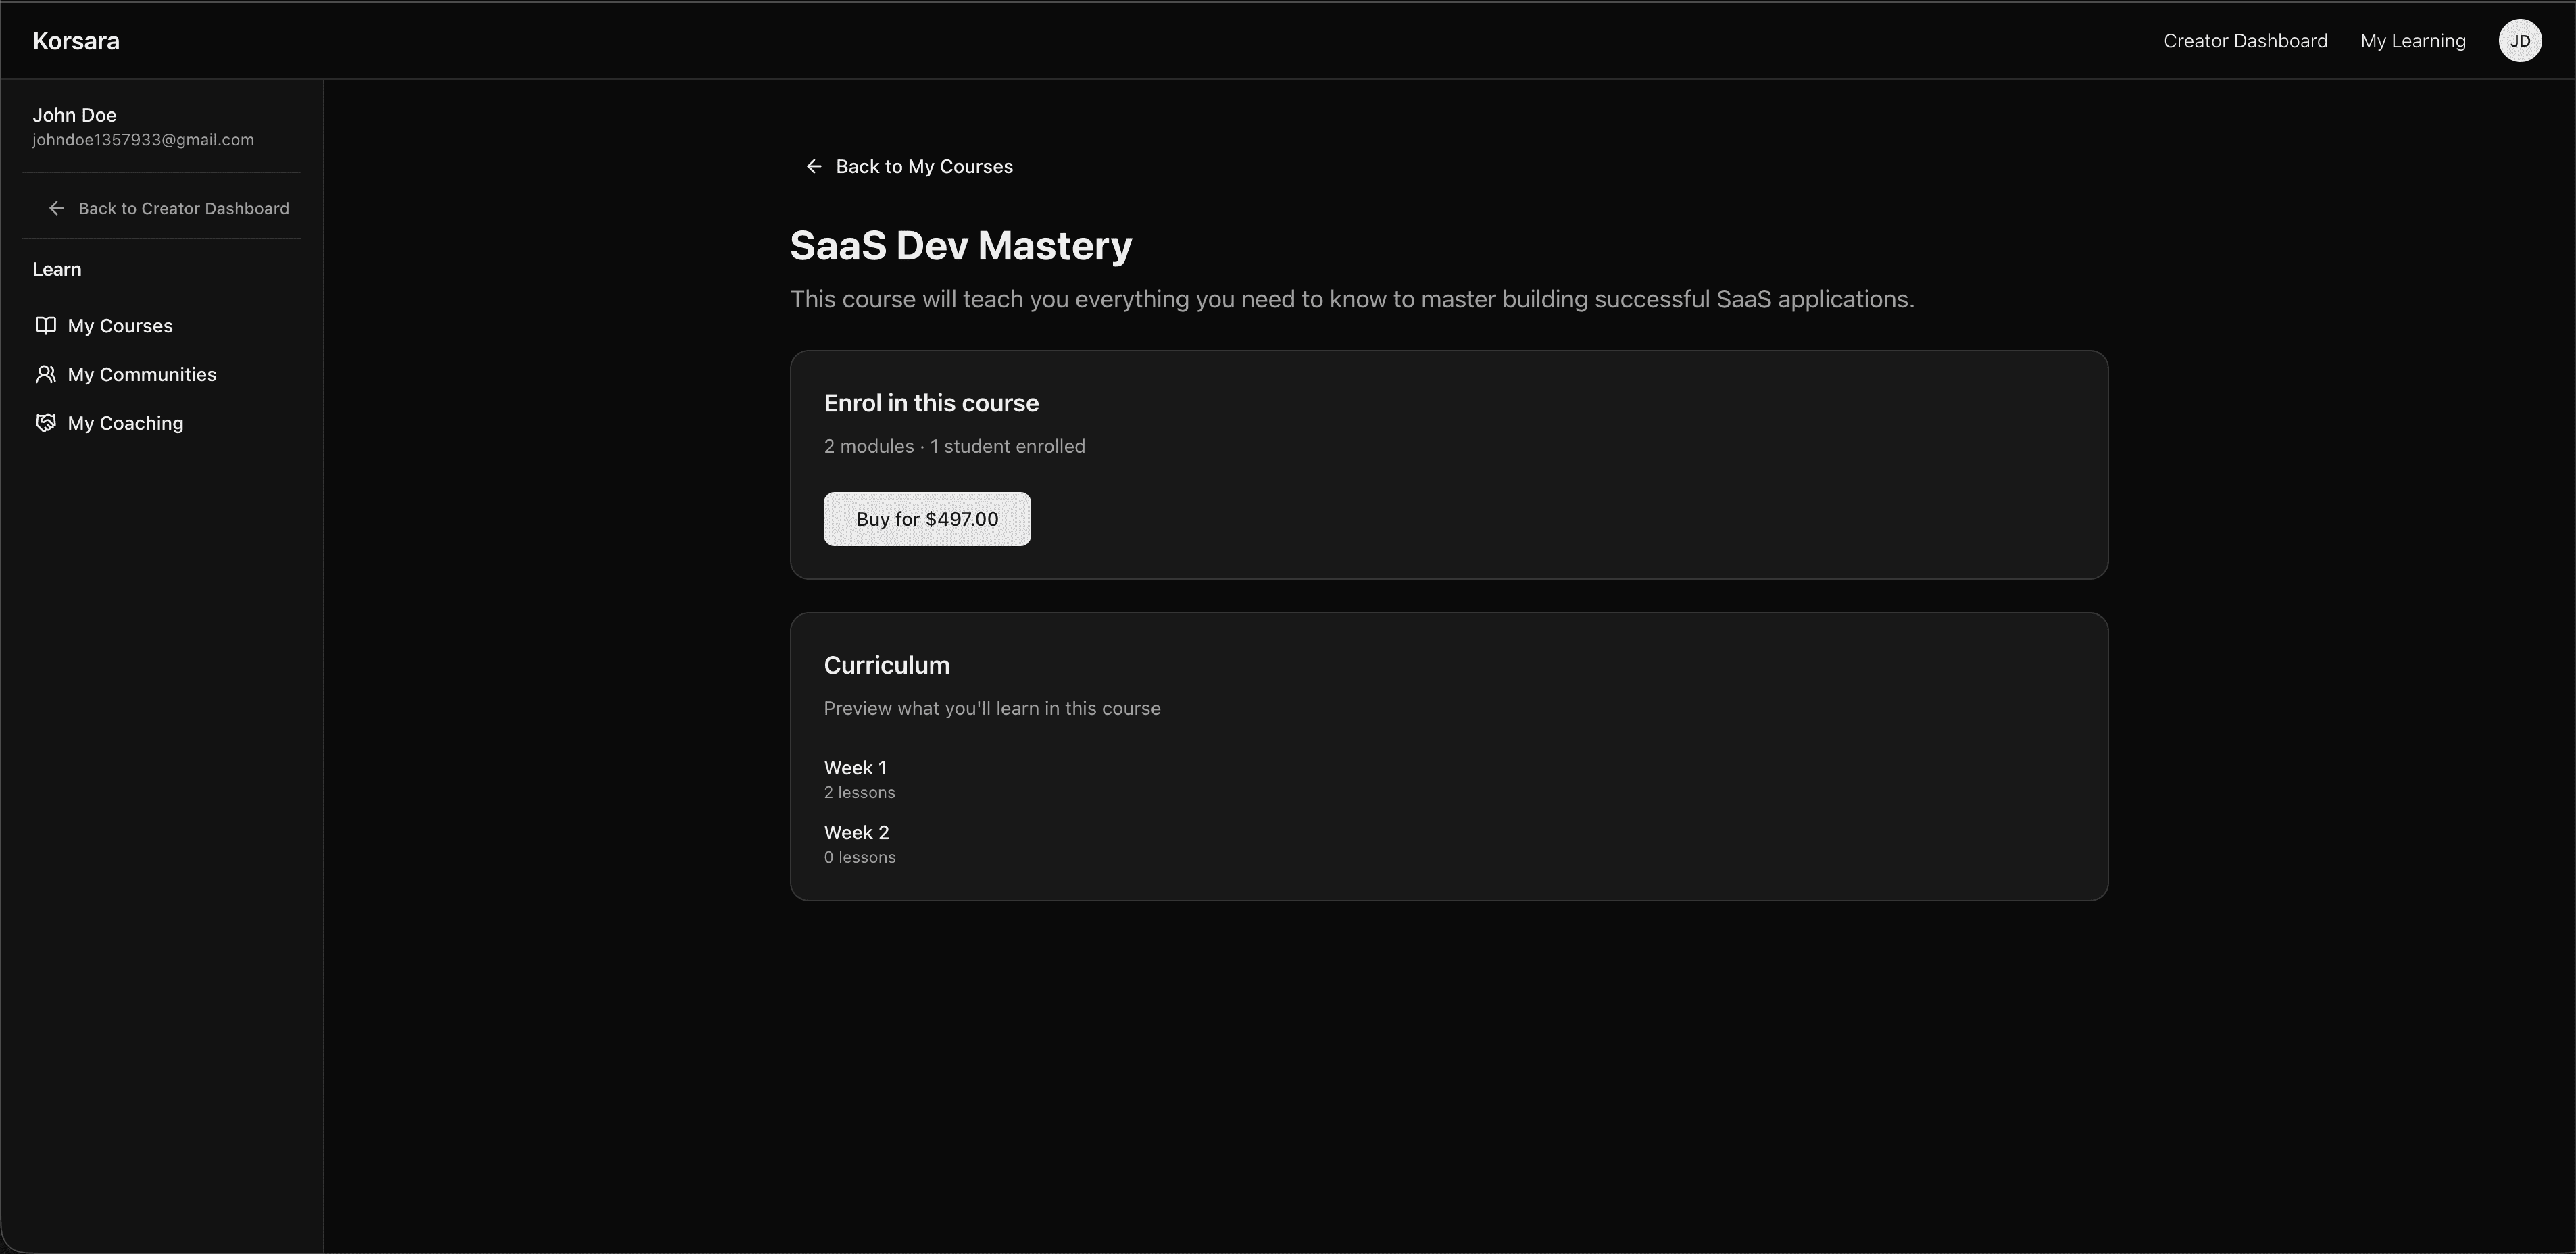Select the My Coaching handshake icon

[46, 422]
